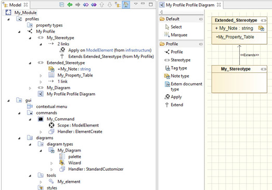Image resolution: width=272 pixels, height=190 pixels.
Task: Pick the Extern document type palette tool
Action: (184, 86)
